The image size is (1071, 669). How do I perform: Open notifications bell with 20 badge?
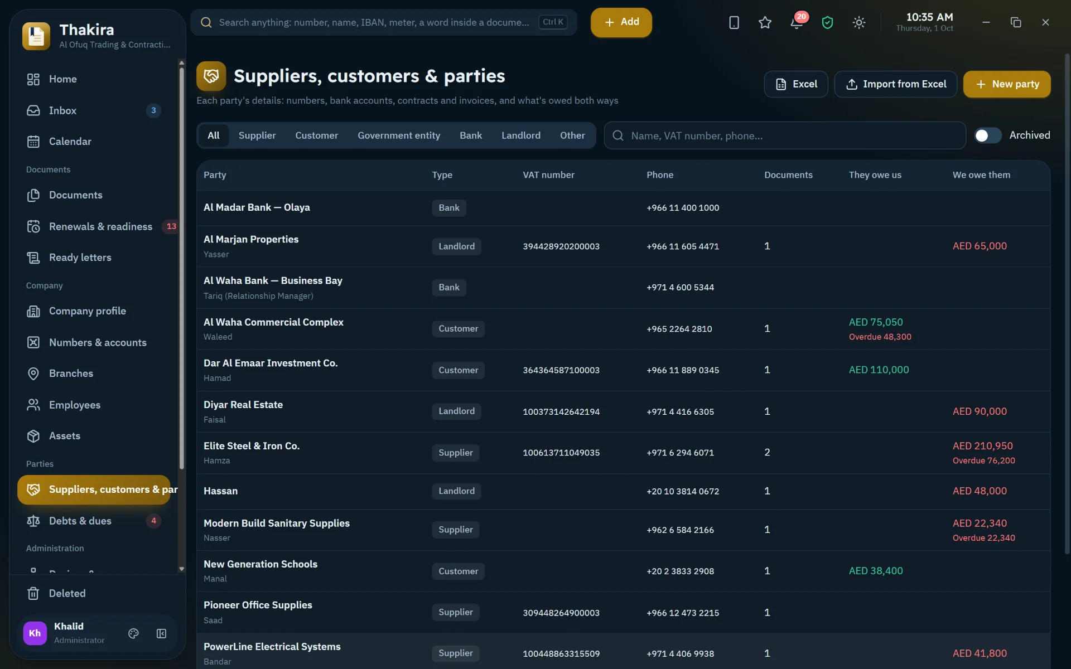pyautogui.click(x=797, y=22)
